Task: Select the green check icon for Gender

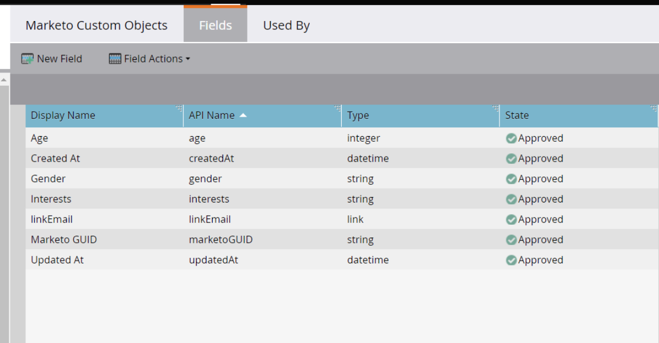Action: click(511, 179)
